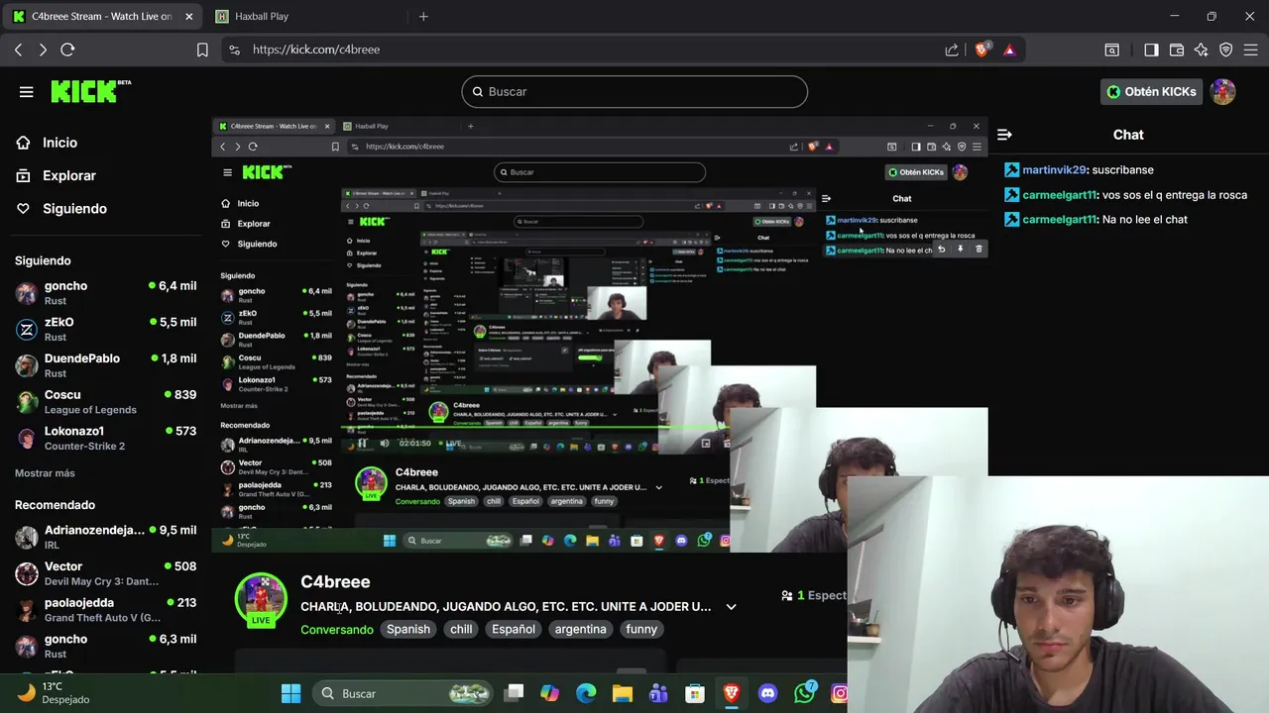1269x713 pixels.
Task: Expand the stream title chevron
Action: point(731,607)
